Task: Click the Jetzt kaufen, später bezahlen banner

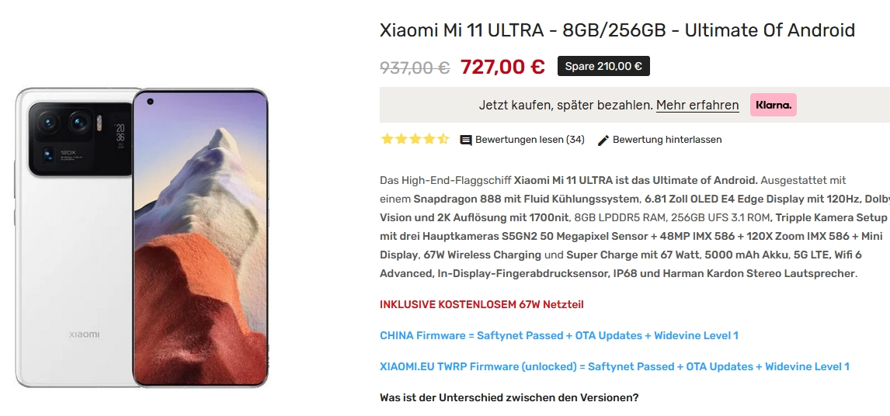Action: click(x=634, y=105)
